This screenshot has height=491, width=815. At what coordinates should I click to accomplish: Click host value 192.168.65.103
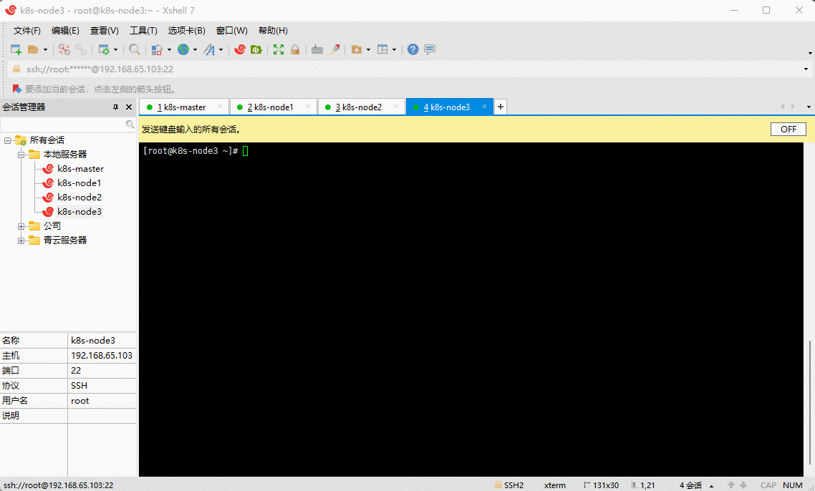(x=102, y=356)
